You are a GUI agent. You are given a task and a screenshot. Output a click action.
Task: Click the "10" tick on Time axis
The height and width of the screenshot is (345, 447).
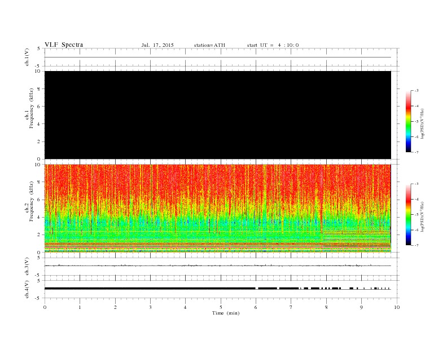[x=397, y=307]
